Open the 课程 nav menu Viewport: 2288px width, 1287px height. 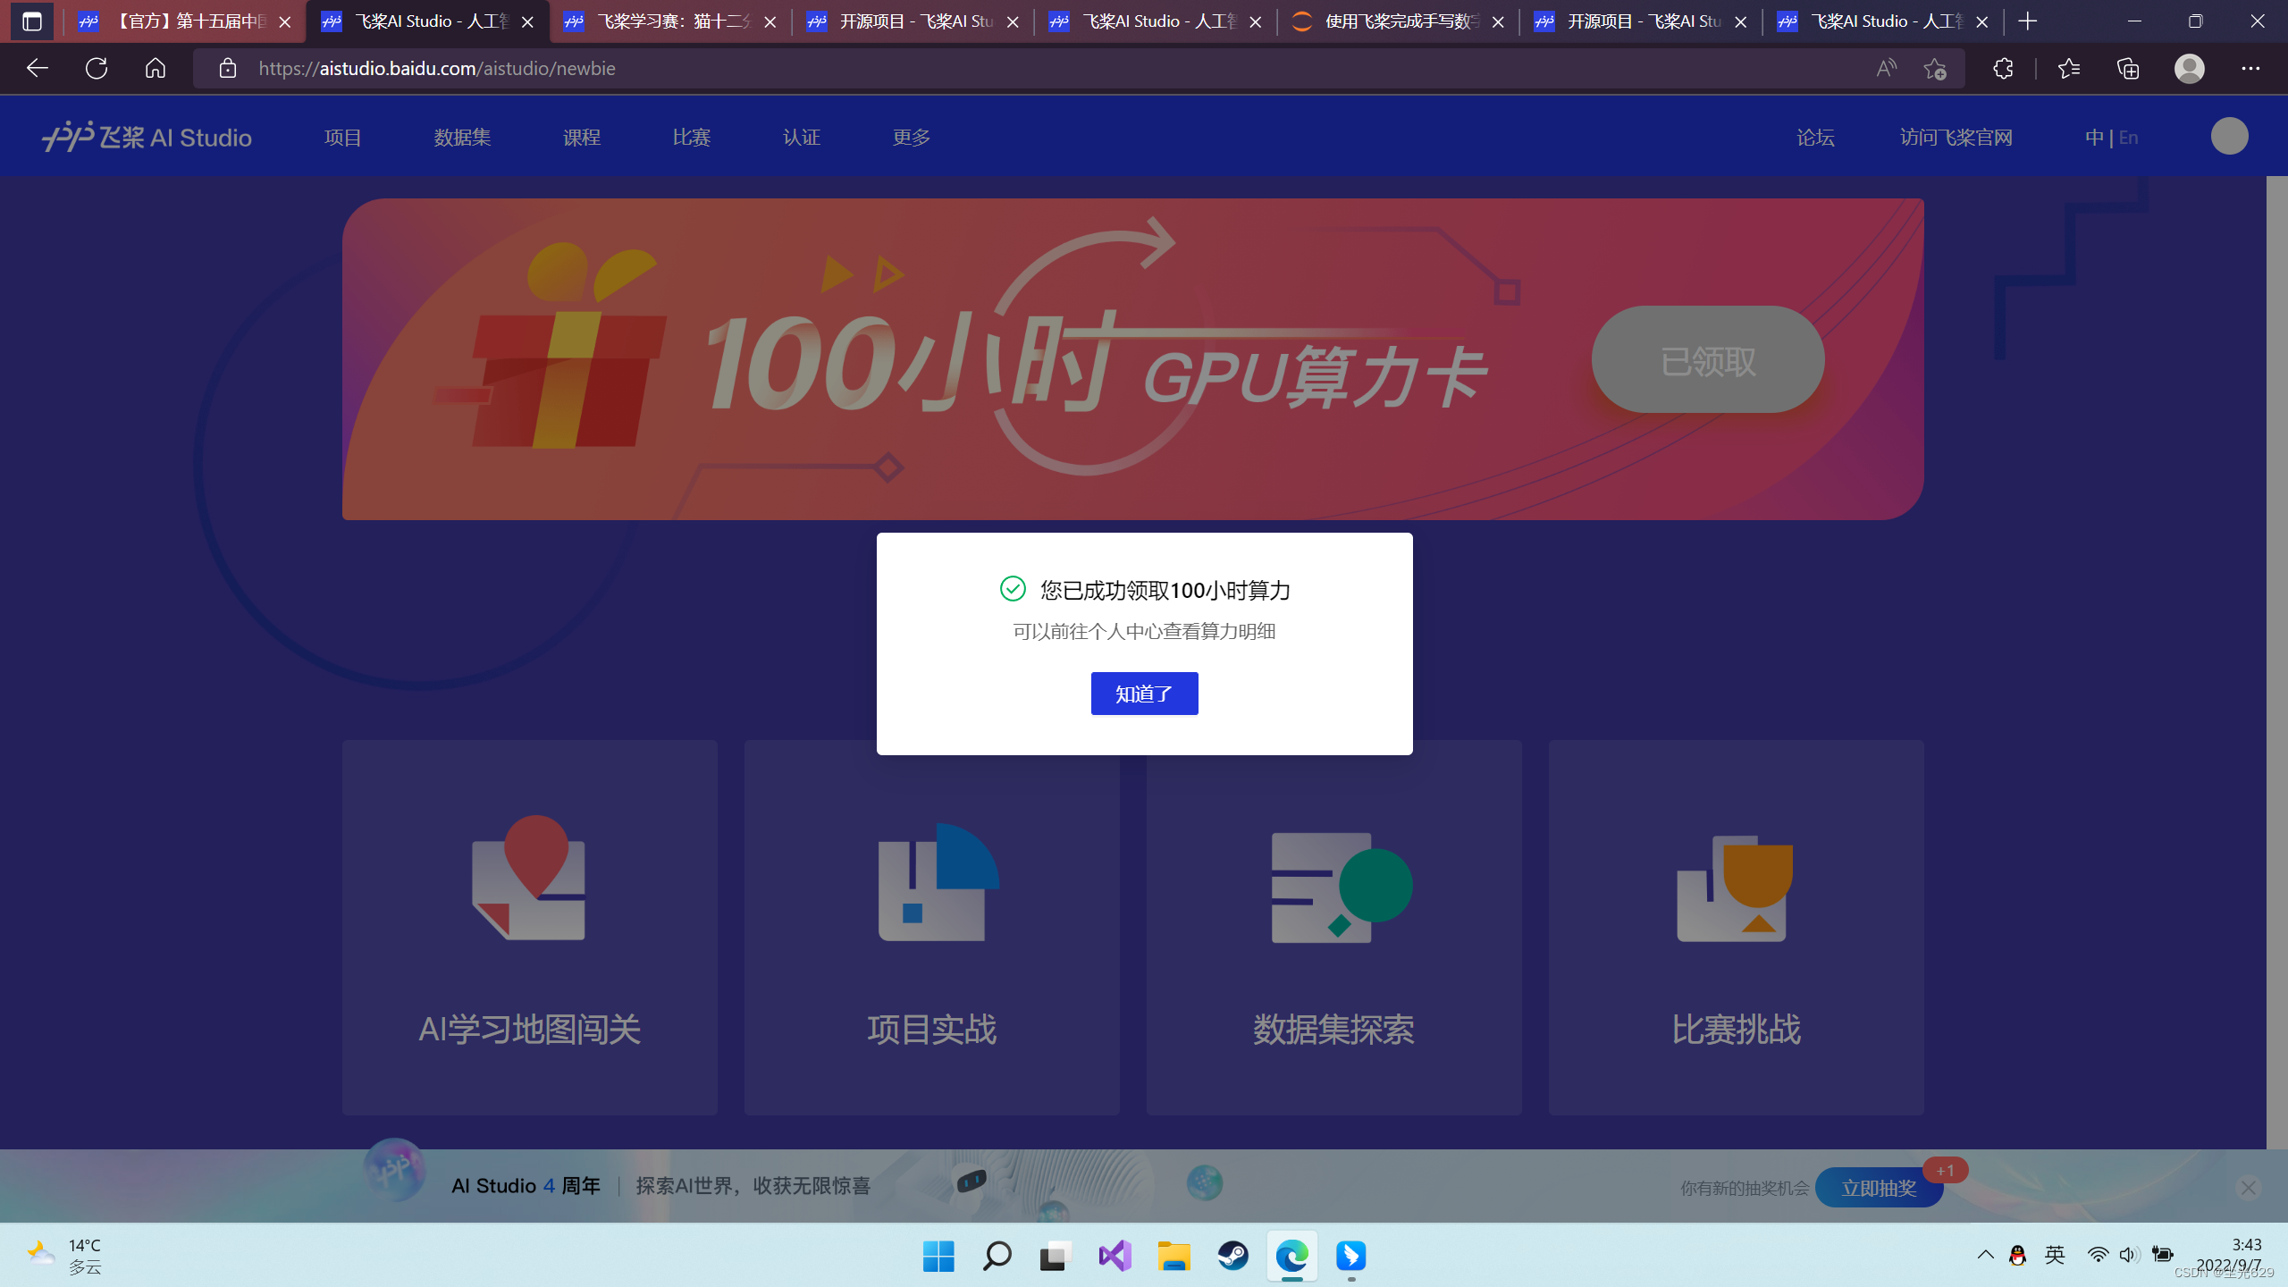tap(581, 137)
